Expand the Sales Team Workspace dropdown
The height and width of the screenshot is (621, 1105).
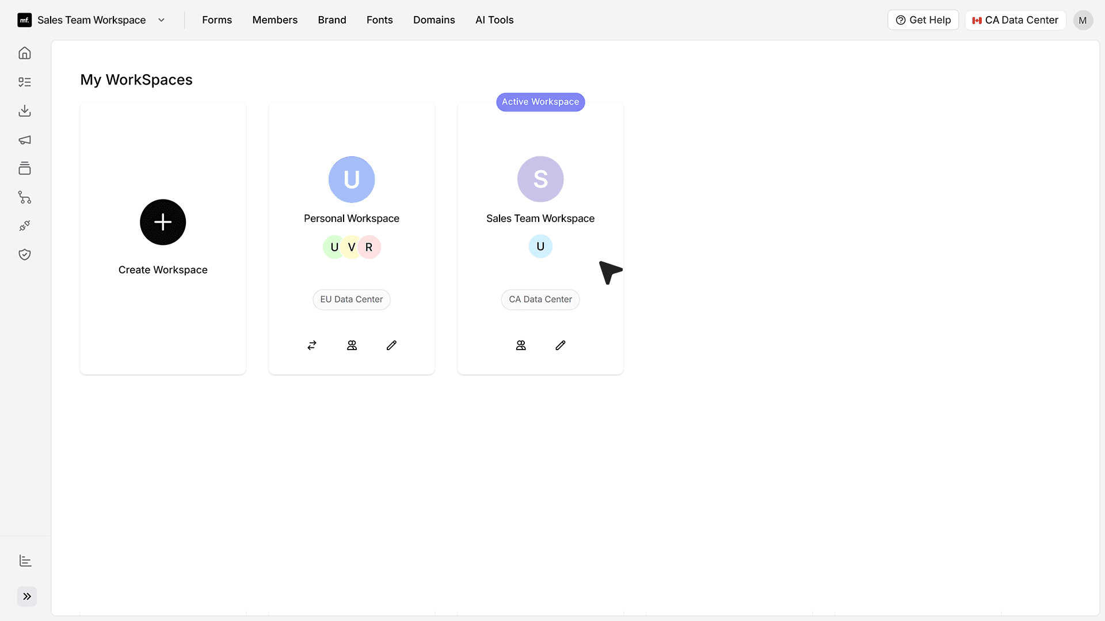162,20
